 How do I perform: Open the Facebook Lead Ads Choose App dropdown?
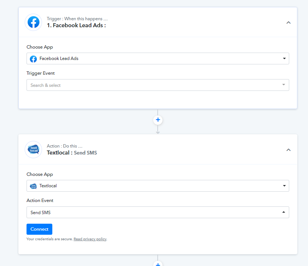click(x=158, y=58)
